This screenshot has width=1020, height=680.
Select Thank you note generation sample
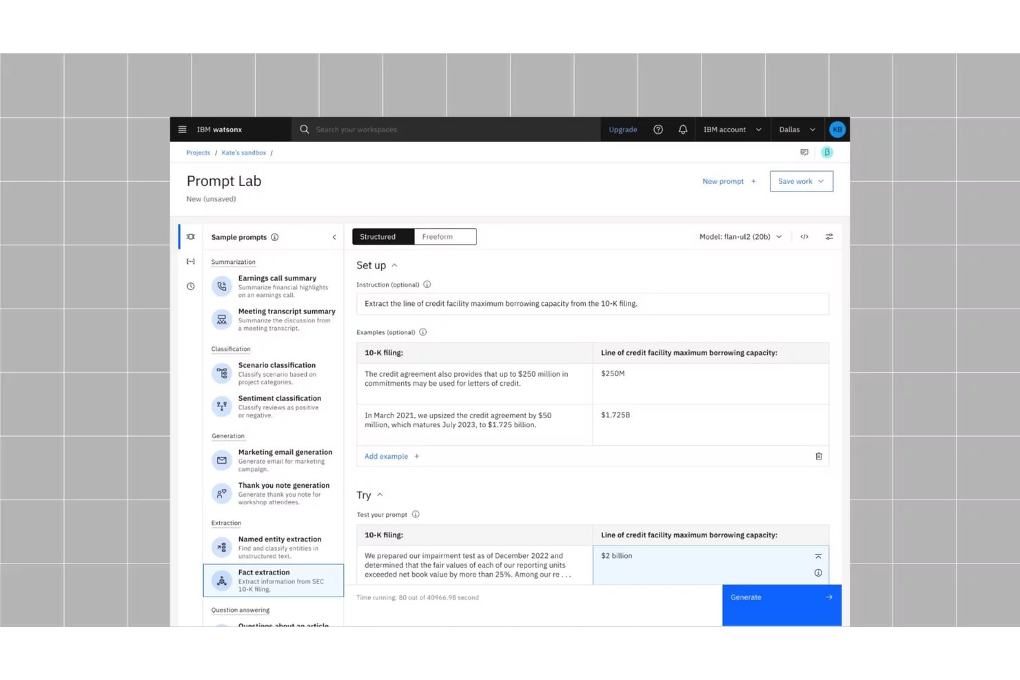[274, 493]
